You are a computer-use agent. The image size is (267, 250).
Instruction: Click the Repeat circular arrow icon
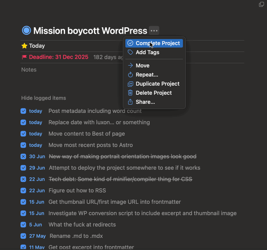tap(130, 75)
